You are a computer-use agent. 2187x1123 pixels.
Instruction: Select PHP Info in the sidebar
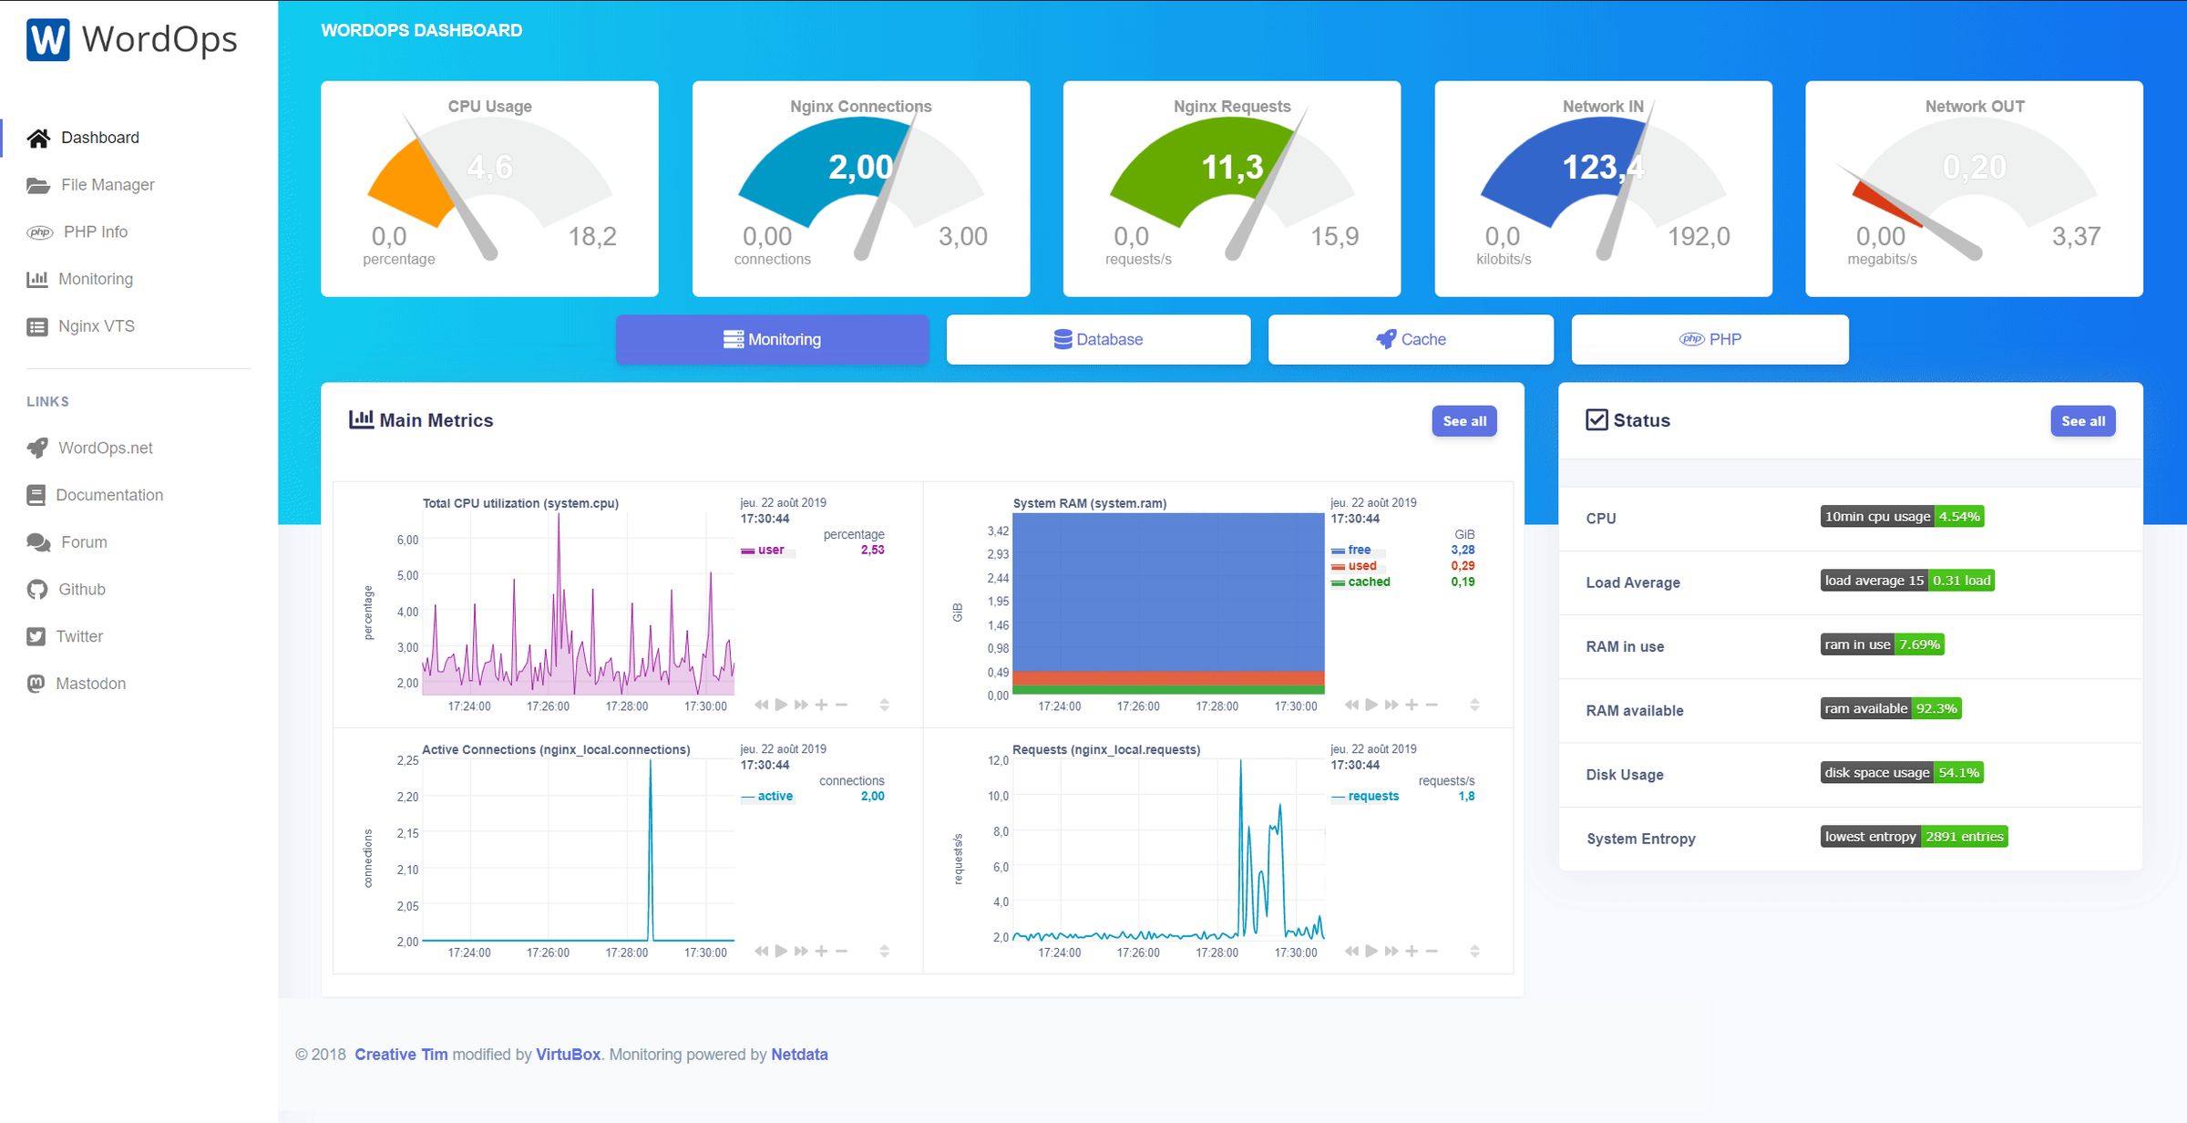pyautogui.click(x=96, y=232)
